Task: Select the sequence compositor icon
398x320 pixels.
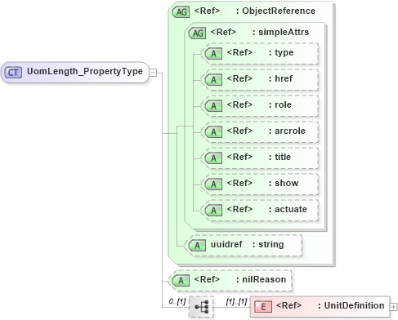Action: coord(201,307)
